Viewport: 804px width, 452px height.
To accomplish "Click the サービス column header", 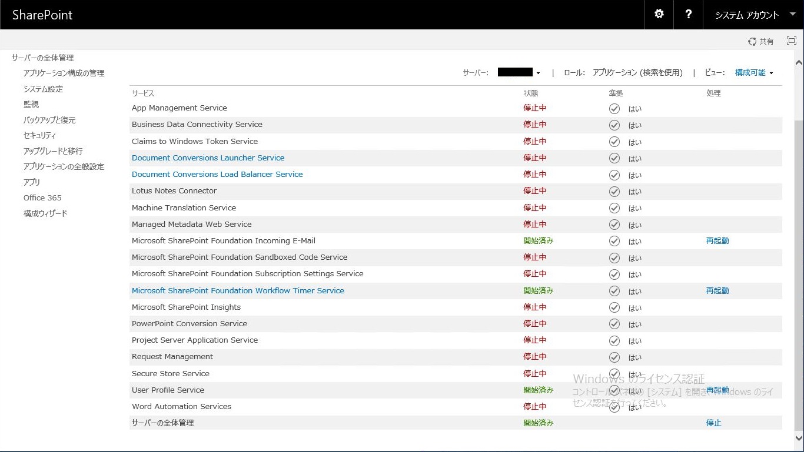I will coord(143,93).
